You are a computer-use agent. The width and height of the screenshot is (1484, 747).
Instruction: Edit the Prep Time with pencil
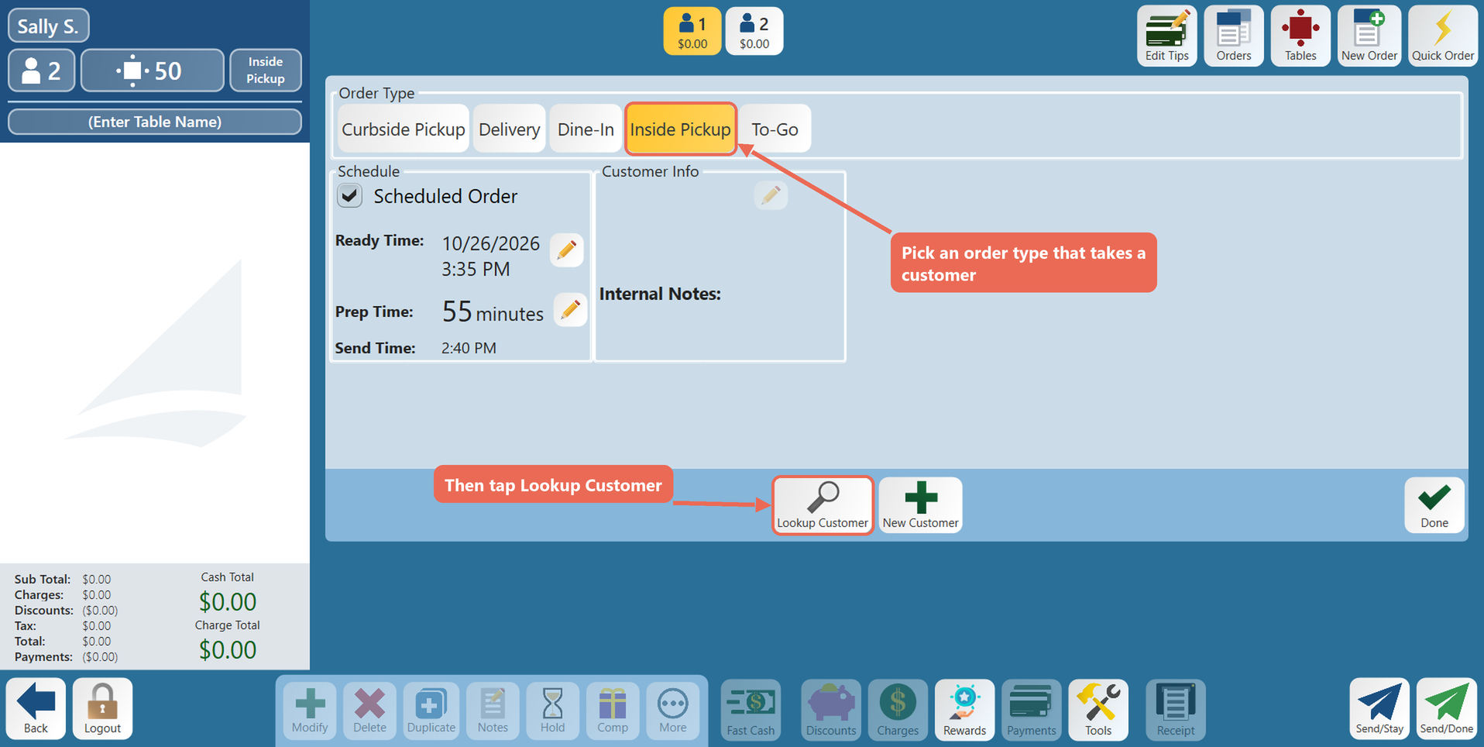[571, 310]
